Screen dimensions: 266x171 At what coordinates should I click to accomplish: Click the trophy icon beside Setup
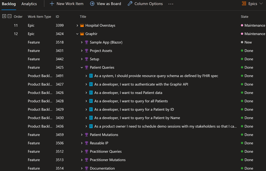pos(86,59)
